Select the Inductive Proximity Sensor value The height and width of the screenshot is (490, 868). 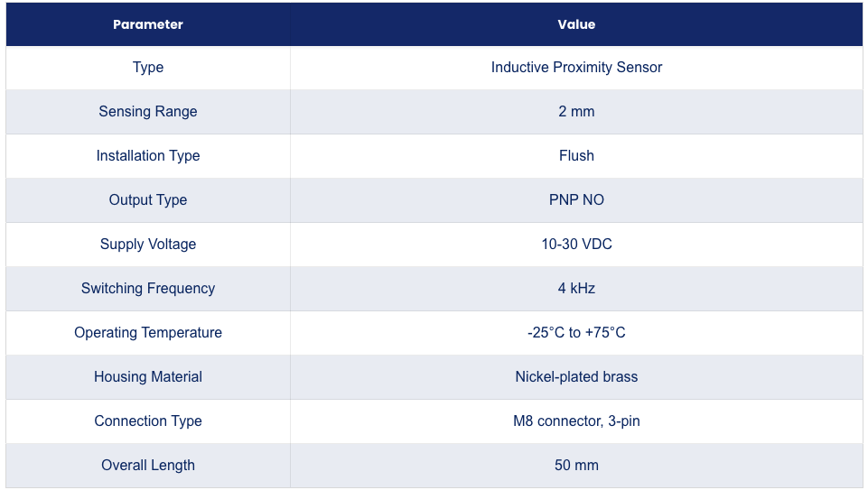(576, 68)
